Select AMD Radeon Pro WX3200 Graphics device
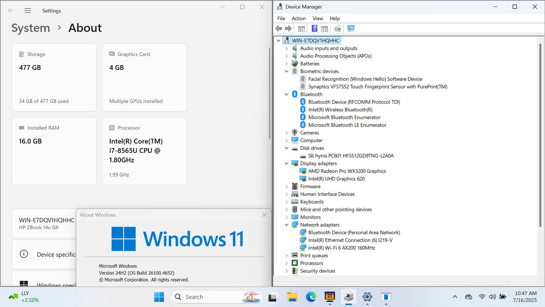 click(x=347, y=171)
